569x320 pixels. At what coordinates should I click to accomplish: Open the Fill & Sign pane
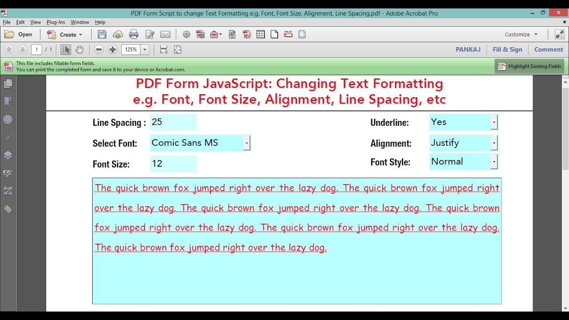pos(507,50)
